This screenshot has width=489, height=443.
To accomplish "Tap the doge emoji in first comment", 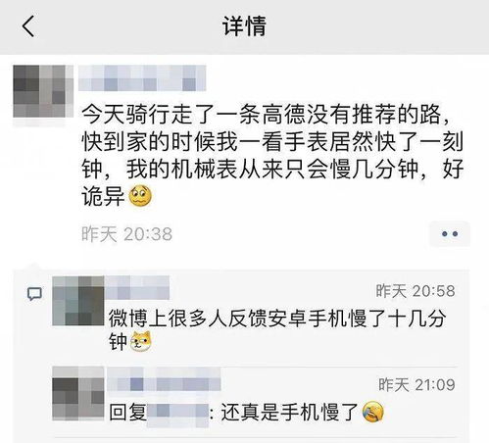I will click(x=141, y=341).
